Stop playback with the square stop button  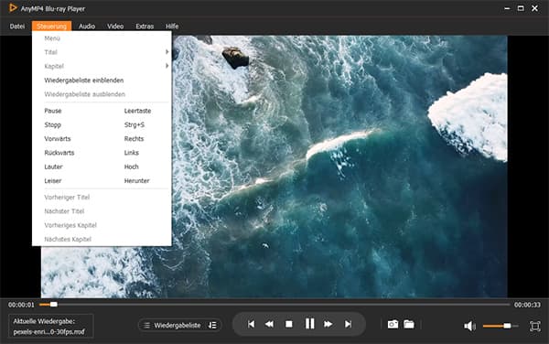pos(289,325)
